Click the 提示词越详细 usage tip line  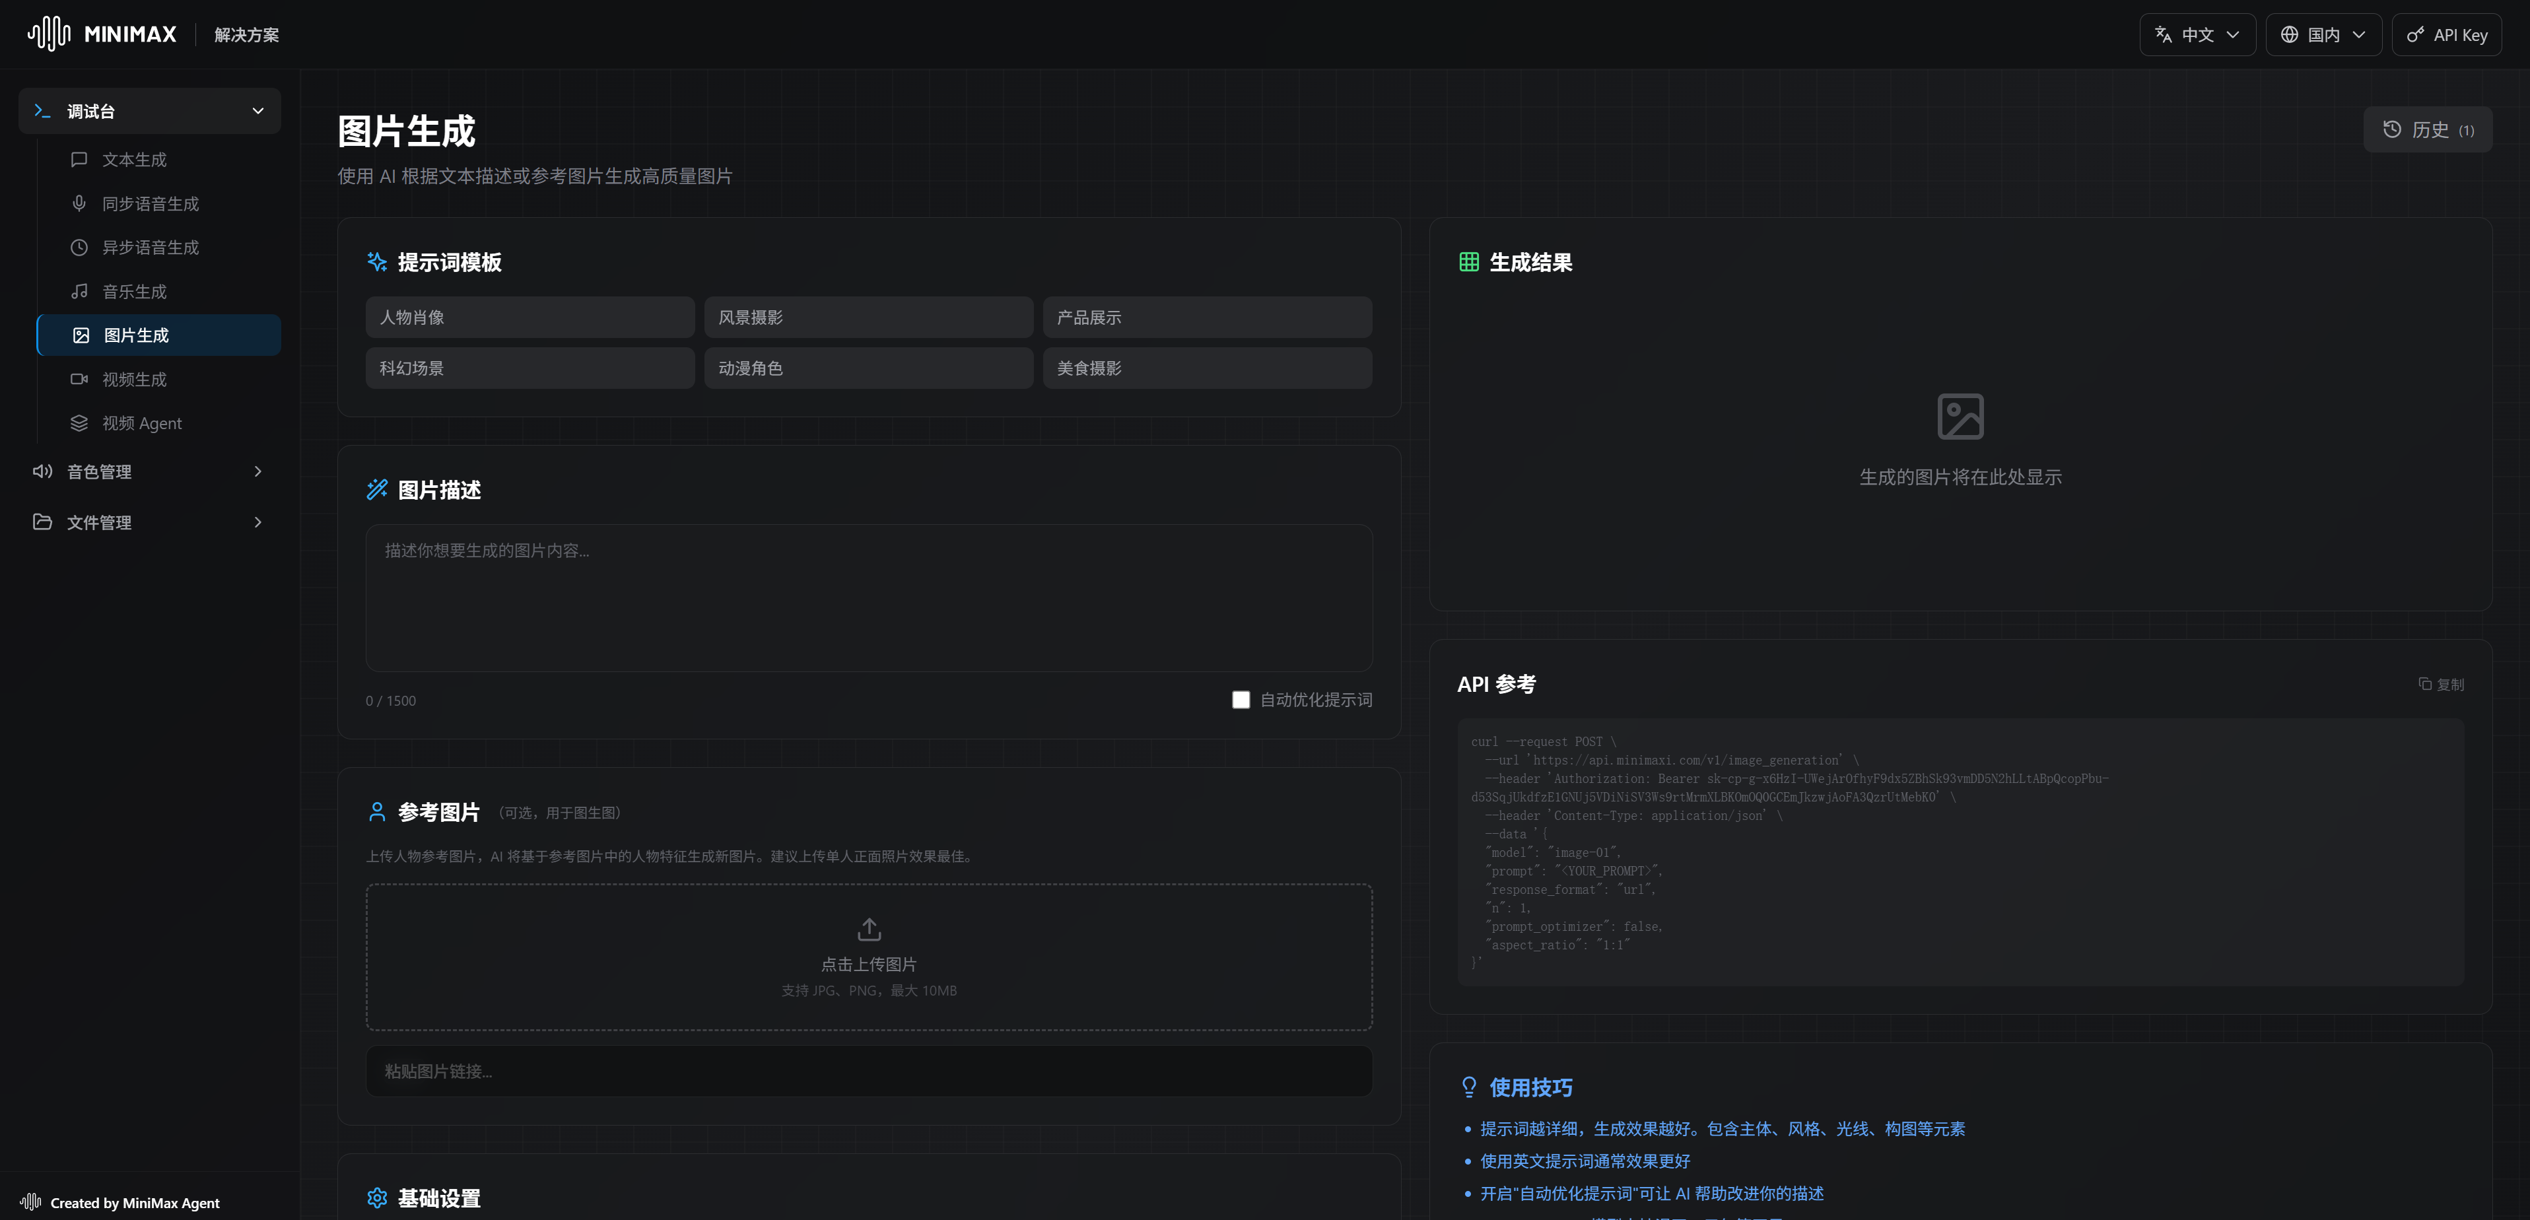(x=1723, y=1129)
